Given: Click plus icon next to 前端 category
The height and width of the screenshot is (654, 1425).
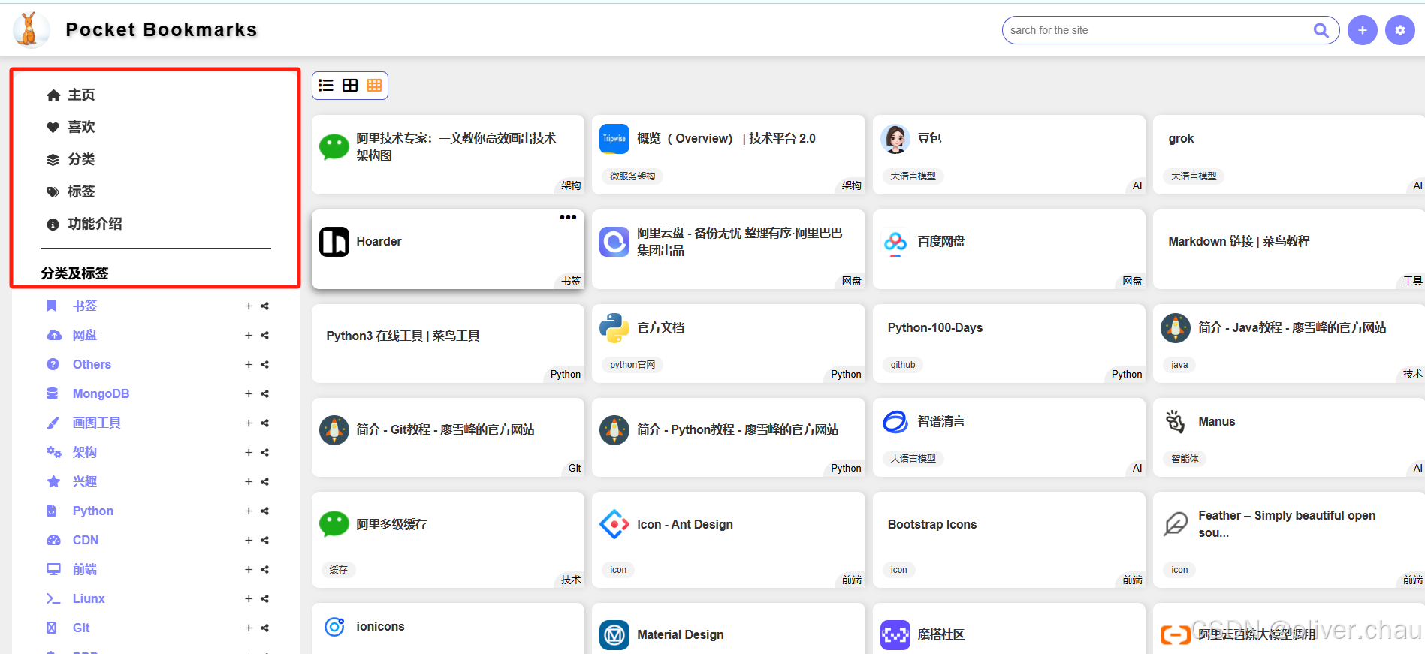Looking at the screenshot, I should click(x=249, y=569).
